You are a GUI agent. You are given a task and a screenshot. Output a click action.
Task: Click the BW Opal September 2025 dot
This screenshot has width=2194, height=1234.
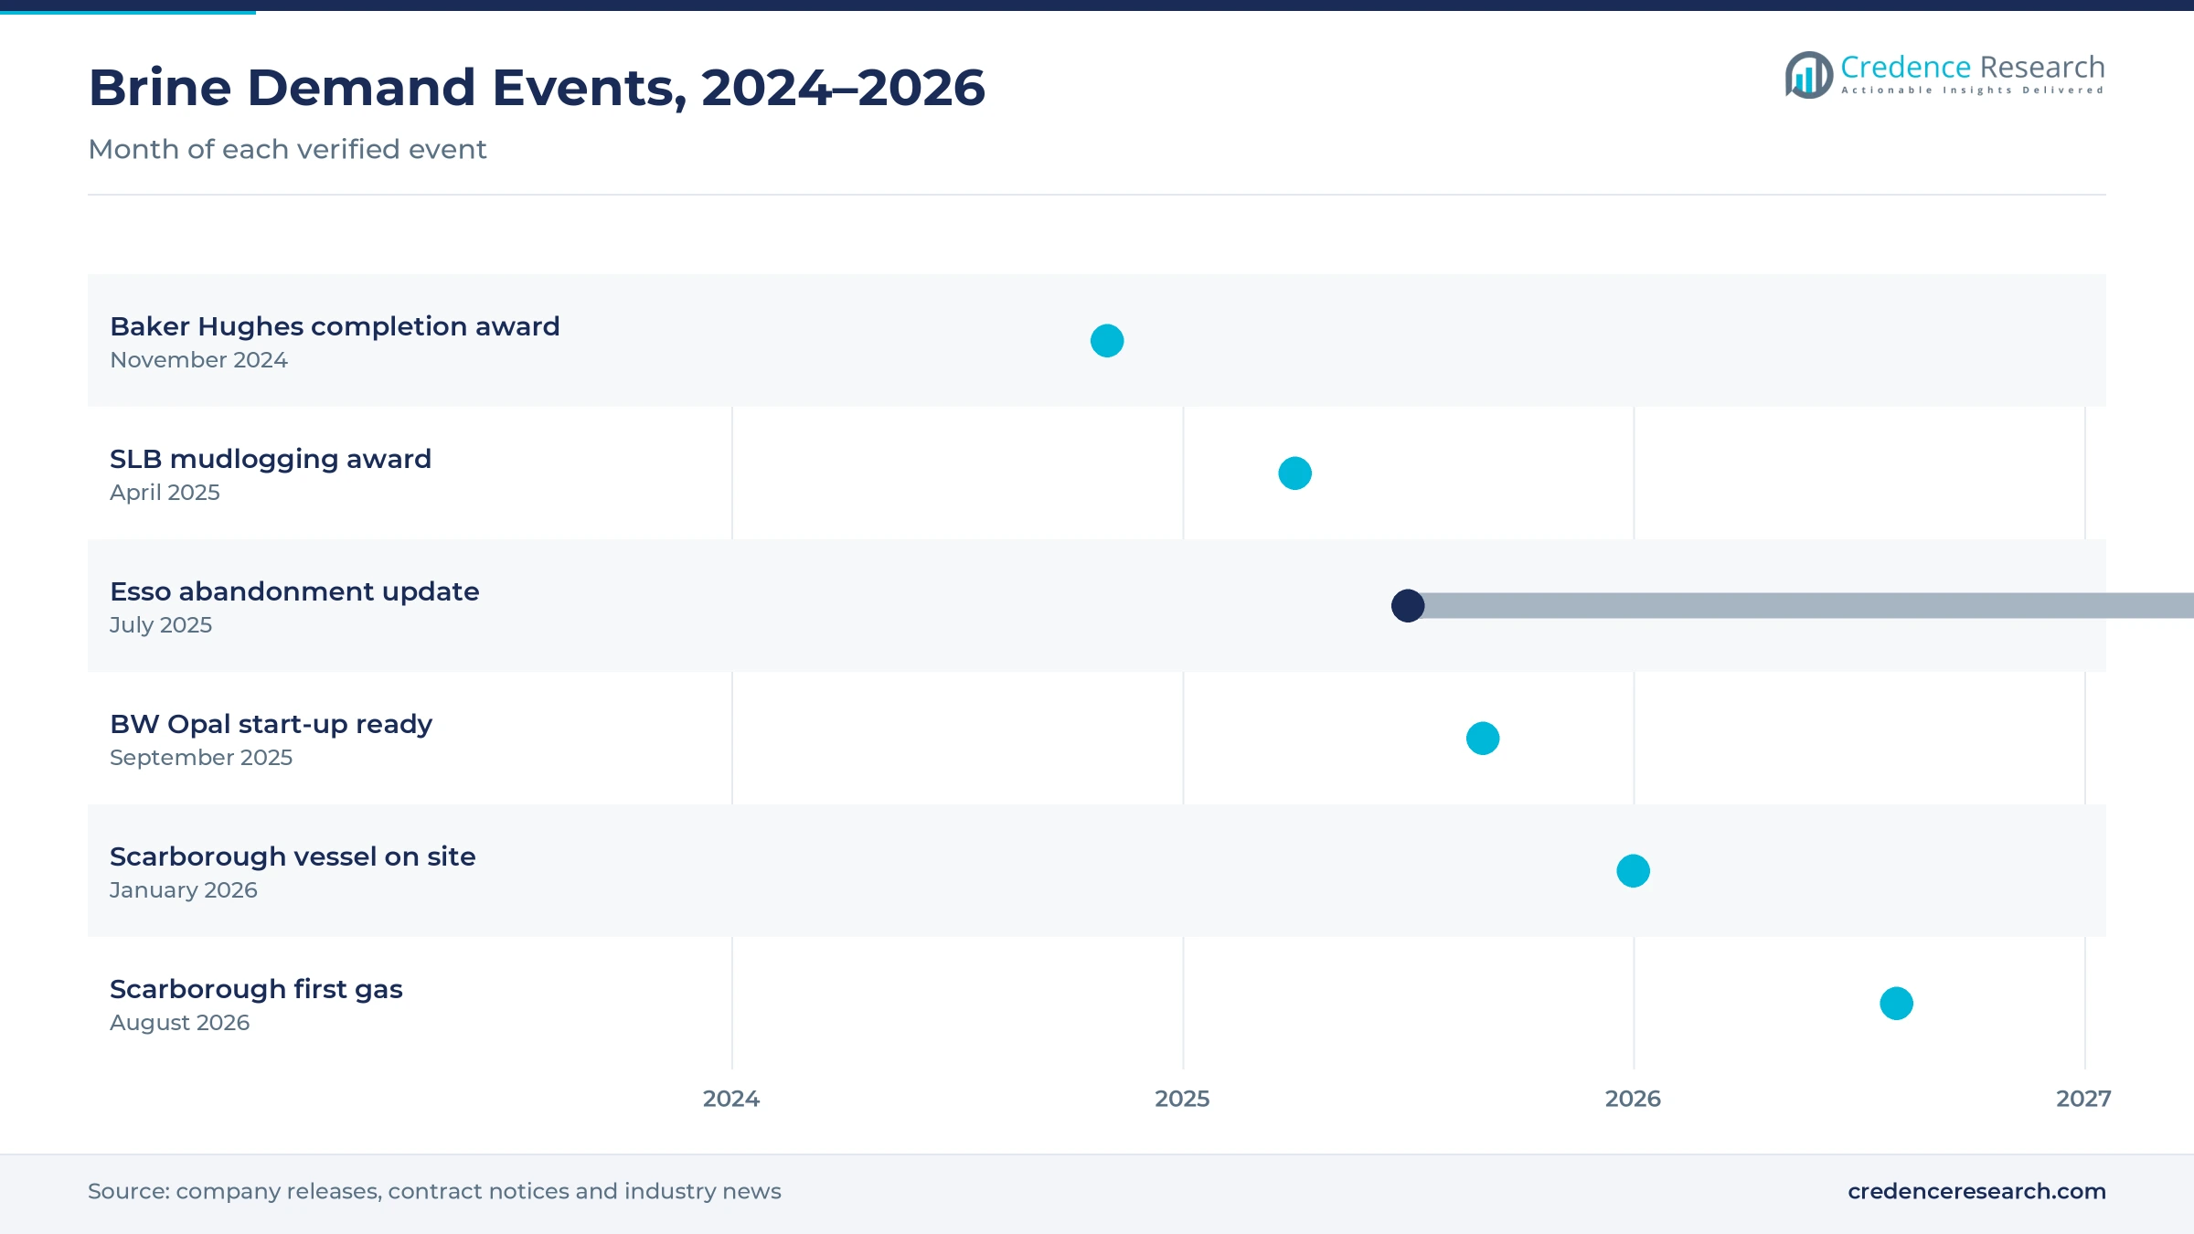(1483, 739)
